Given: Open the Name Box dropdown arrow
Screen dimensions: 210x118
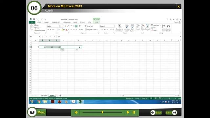Looking at the screenshot, I should (39, 36).
